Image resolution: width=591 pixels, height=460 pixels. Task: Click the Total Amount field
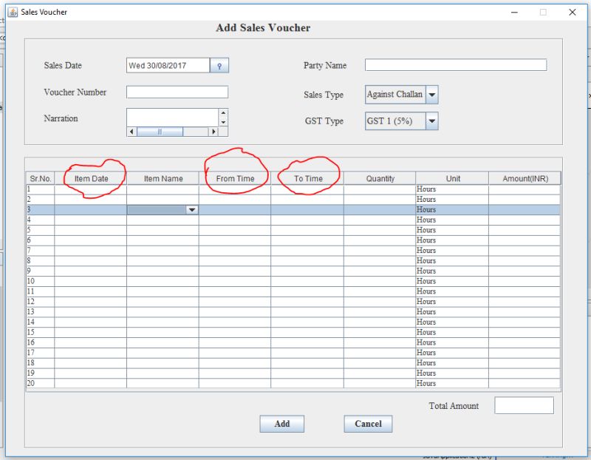click(x=524, y=405)
